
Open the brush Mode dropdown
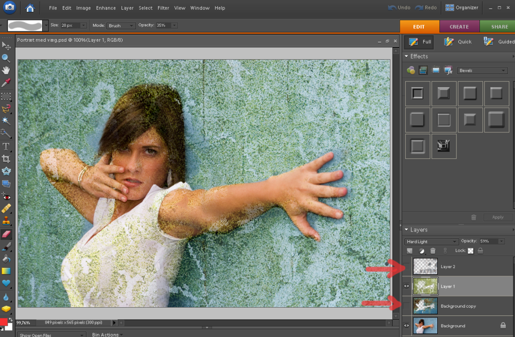click(121, 25)
